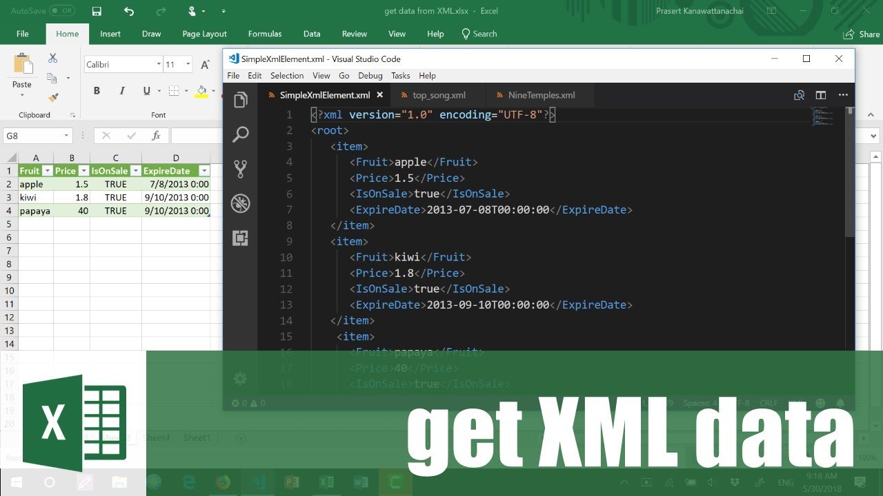
Task: Click the Share button in Excel
Action: (862, 34)
